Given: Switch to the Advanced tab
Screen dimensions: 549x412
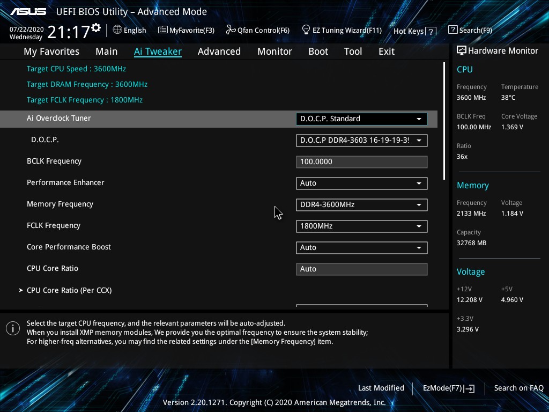Looking at the screenshot, I should click(x=219, y=51).
